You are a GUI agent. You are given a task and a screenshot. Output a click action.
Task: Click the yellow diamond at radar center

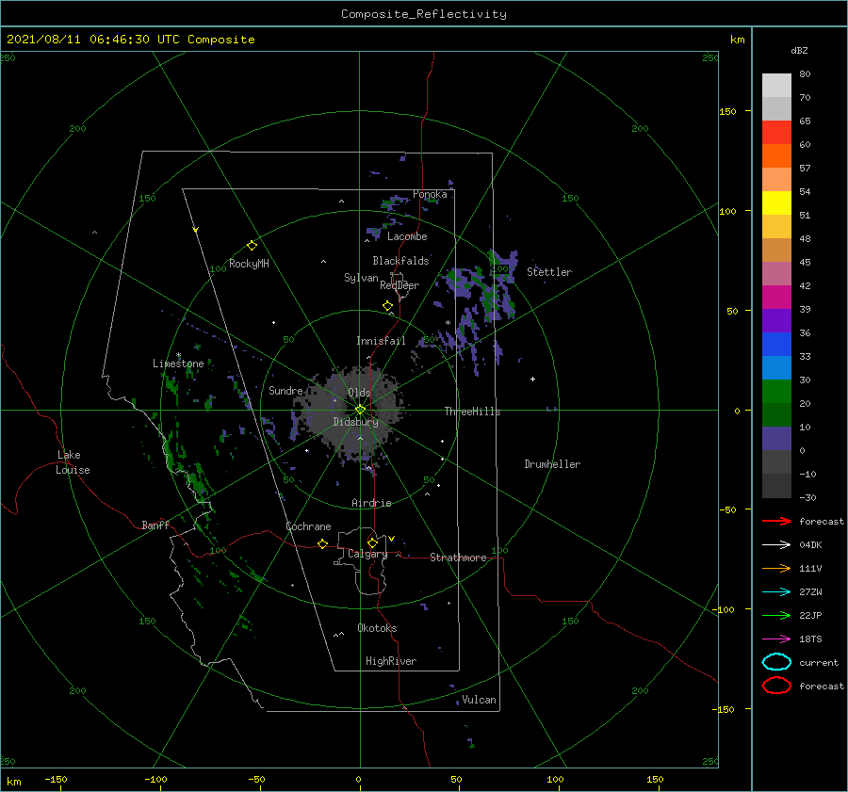click(360, 410)
